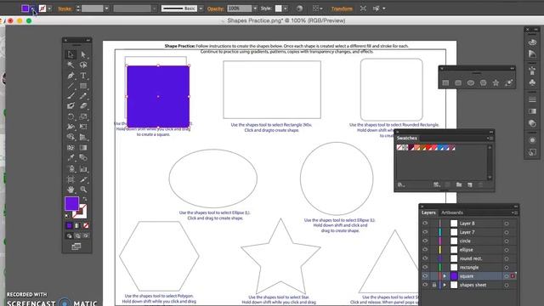Click the large purple Fill box in toolbox
This screenshot has height=306, width=544.
click(71, 204)
